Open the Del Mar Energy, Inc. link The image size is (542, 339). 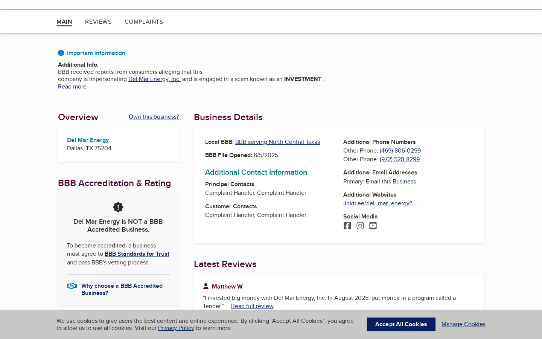154,79
